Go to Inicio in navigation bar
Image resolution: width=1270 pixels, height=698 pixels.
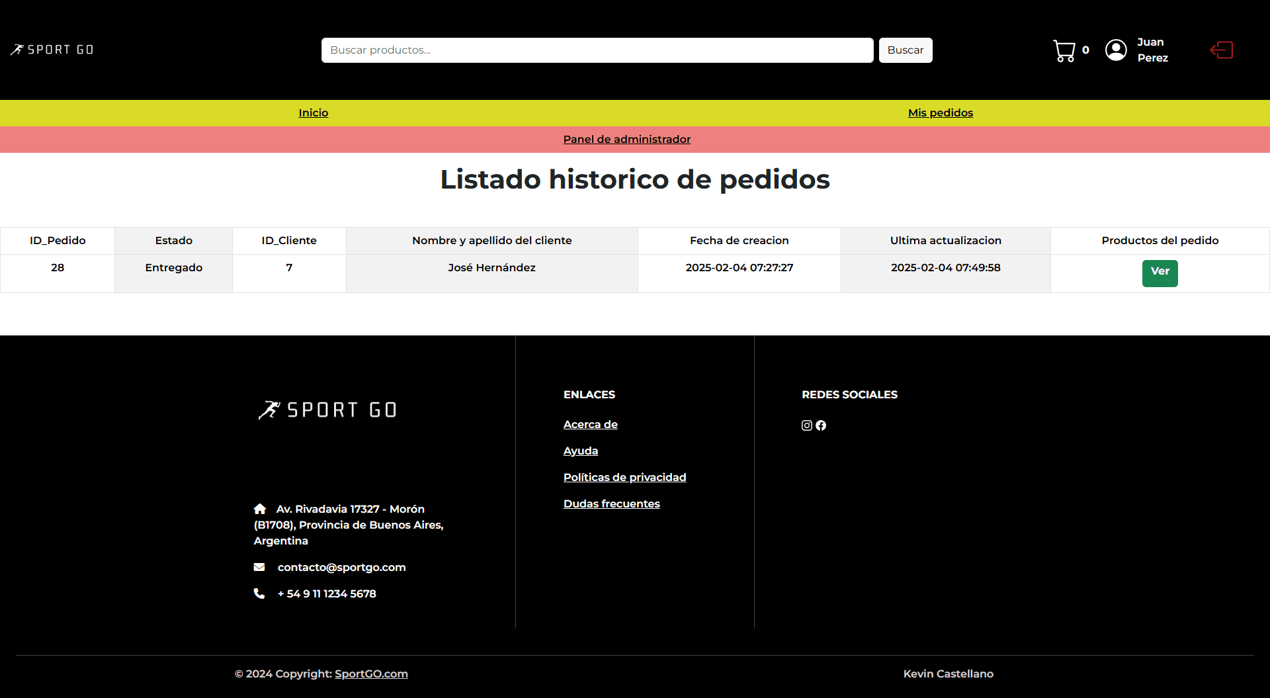coord(313,113)
